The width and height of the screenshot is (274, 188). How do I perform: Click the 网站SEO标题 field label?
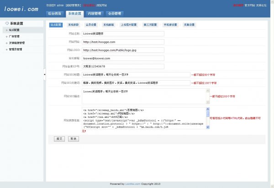click(72, 75)
